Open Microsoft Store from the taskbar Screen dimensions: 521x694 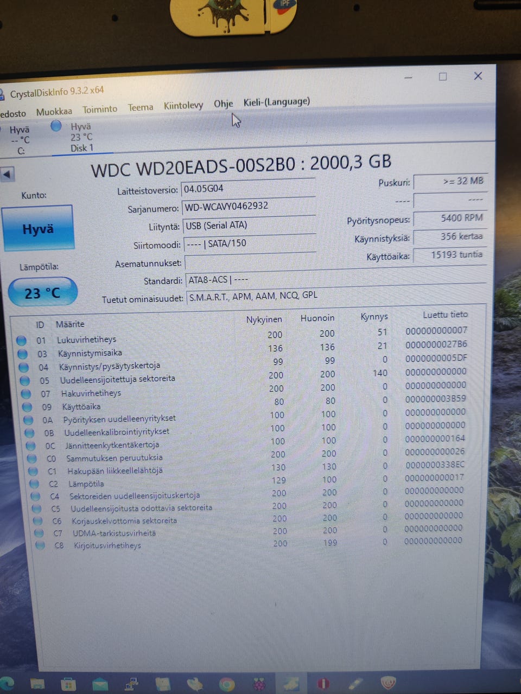68,685
